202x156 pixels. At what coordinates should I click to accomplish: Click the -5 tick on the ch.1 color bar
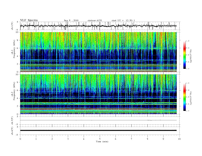188,55
